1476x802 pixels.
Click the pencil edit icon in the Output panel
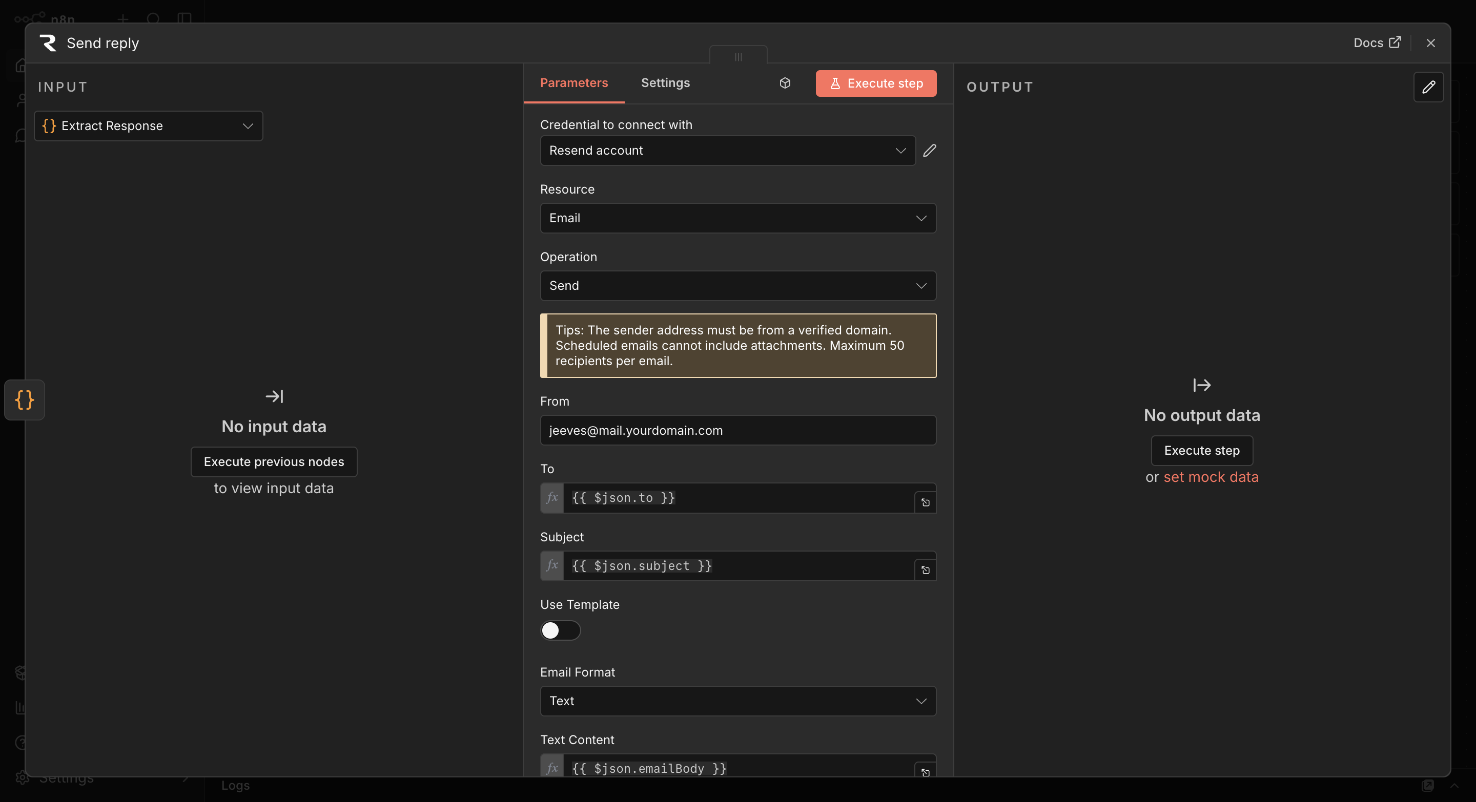[x=1428, y=87]
